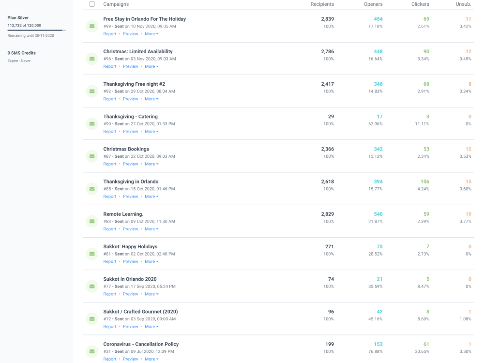Open More dropdown for Christmas Bookings

tap(151, 164)
